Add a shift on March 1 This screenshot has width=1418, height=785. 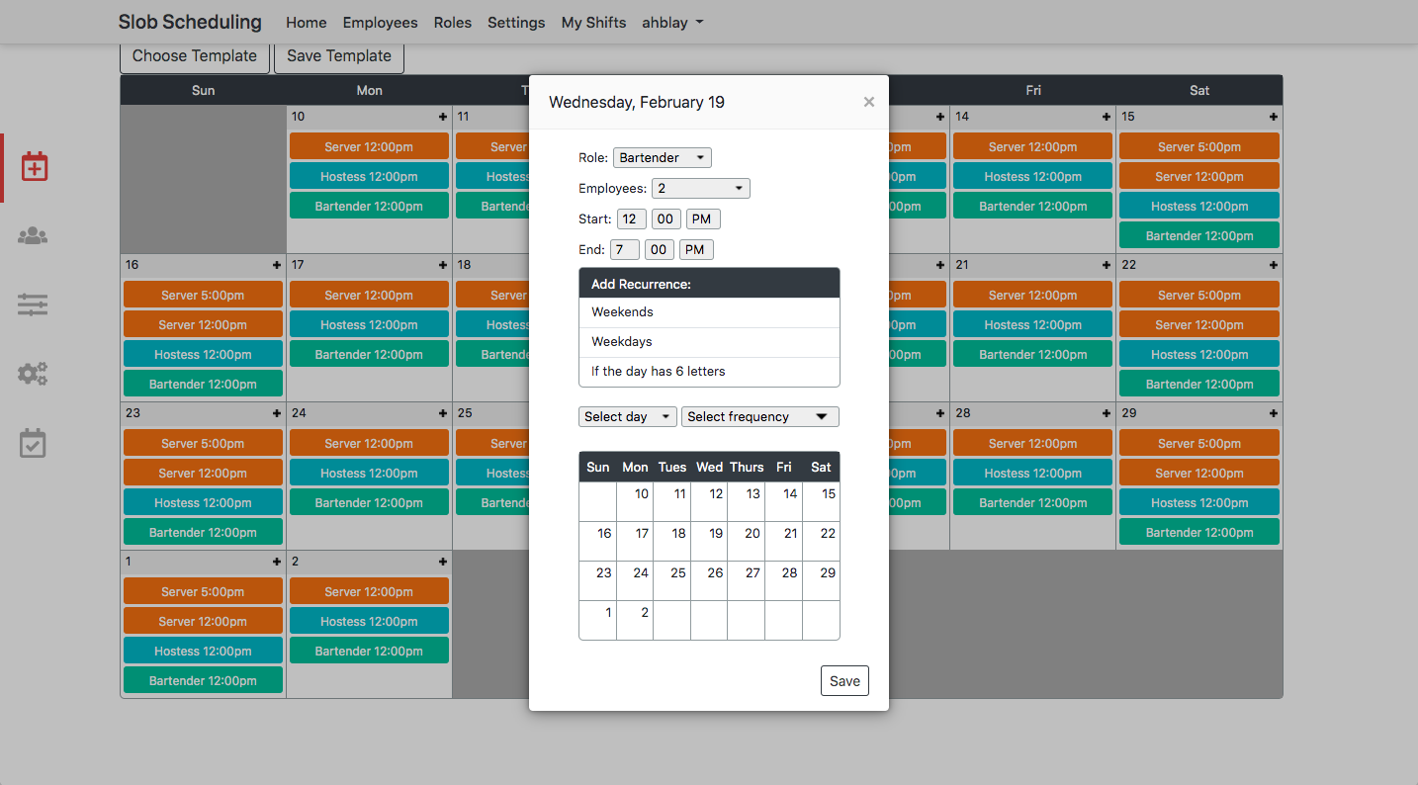tap(277, 562)
